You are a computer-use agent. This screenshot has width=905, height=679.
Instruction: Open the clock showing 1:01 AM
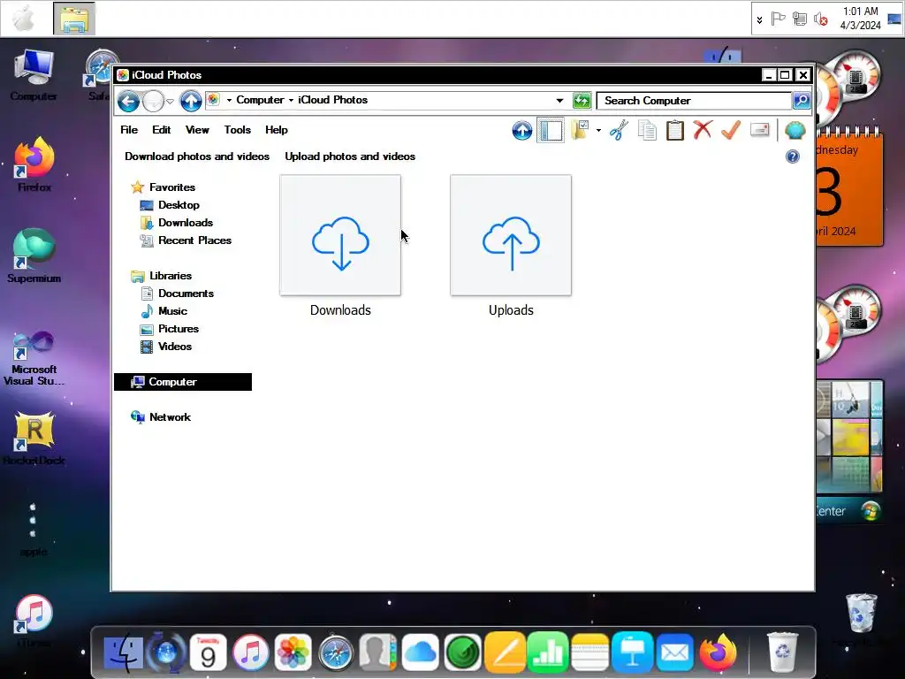860,19
